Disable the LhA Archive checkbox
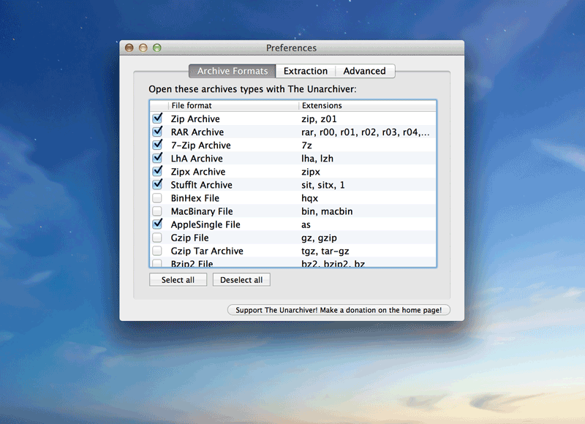Image resolution: width=585 pixels, height=424 pixels. pyautogui.click(x=157, y=158)
